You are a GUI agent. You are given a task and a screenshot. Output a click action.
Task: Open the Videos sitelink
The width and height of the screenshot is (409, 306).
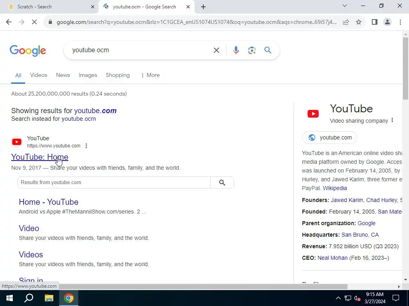pyautogui.click(x=31, y=255)
